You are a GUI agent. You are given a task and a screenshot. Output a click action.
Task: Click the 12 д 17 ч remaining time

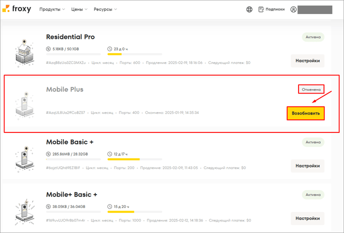pyautogui.click(x=120, y=154)
